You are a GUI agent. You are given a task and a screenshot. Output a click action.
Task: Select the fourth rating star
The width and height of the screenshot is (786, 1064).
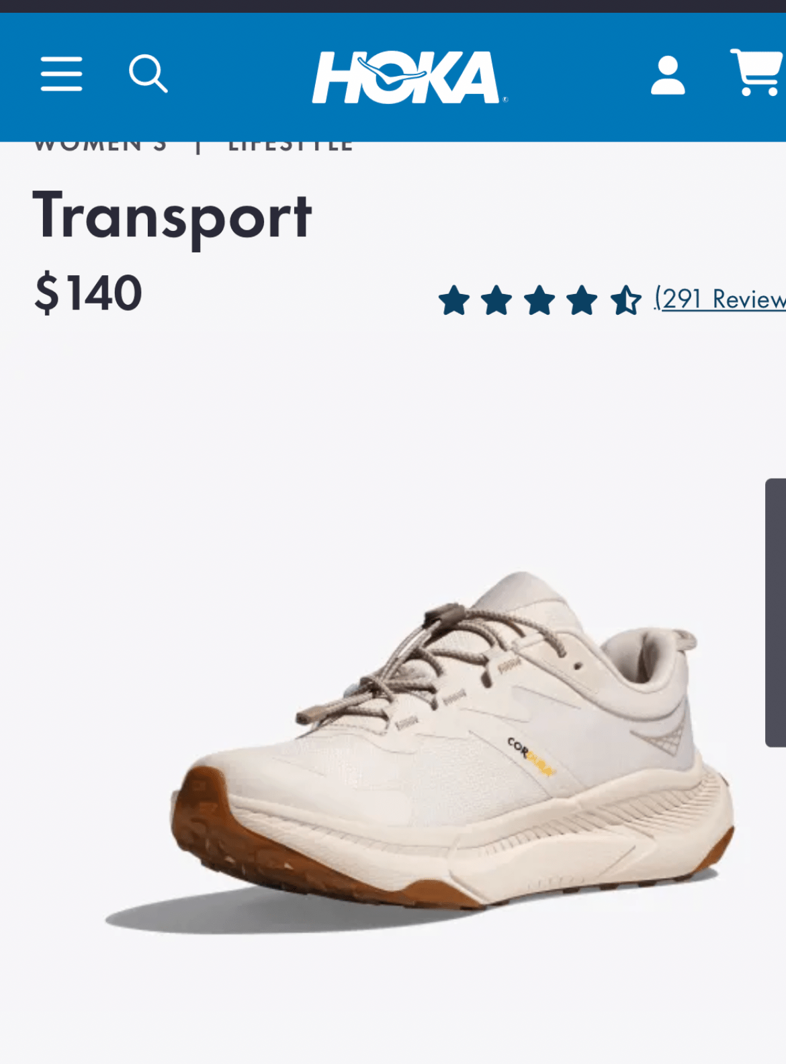pos(582,300)
